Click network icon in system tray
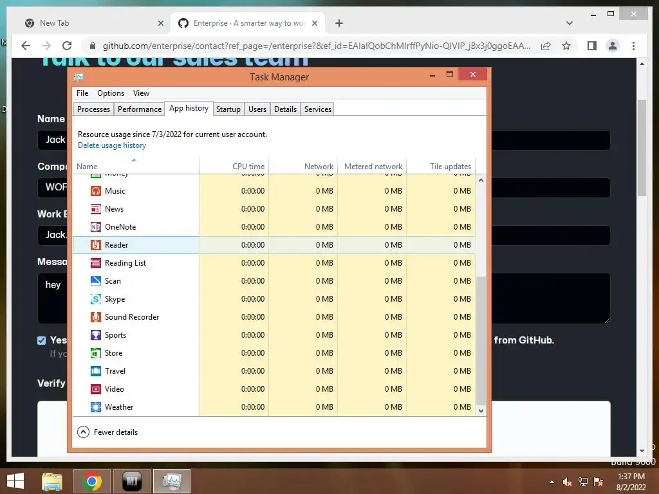Viewport: 659px width, 494px height. click(583, 482)
